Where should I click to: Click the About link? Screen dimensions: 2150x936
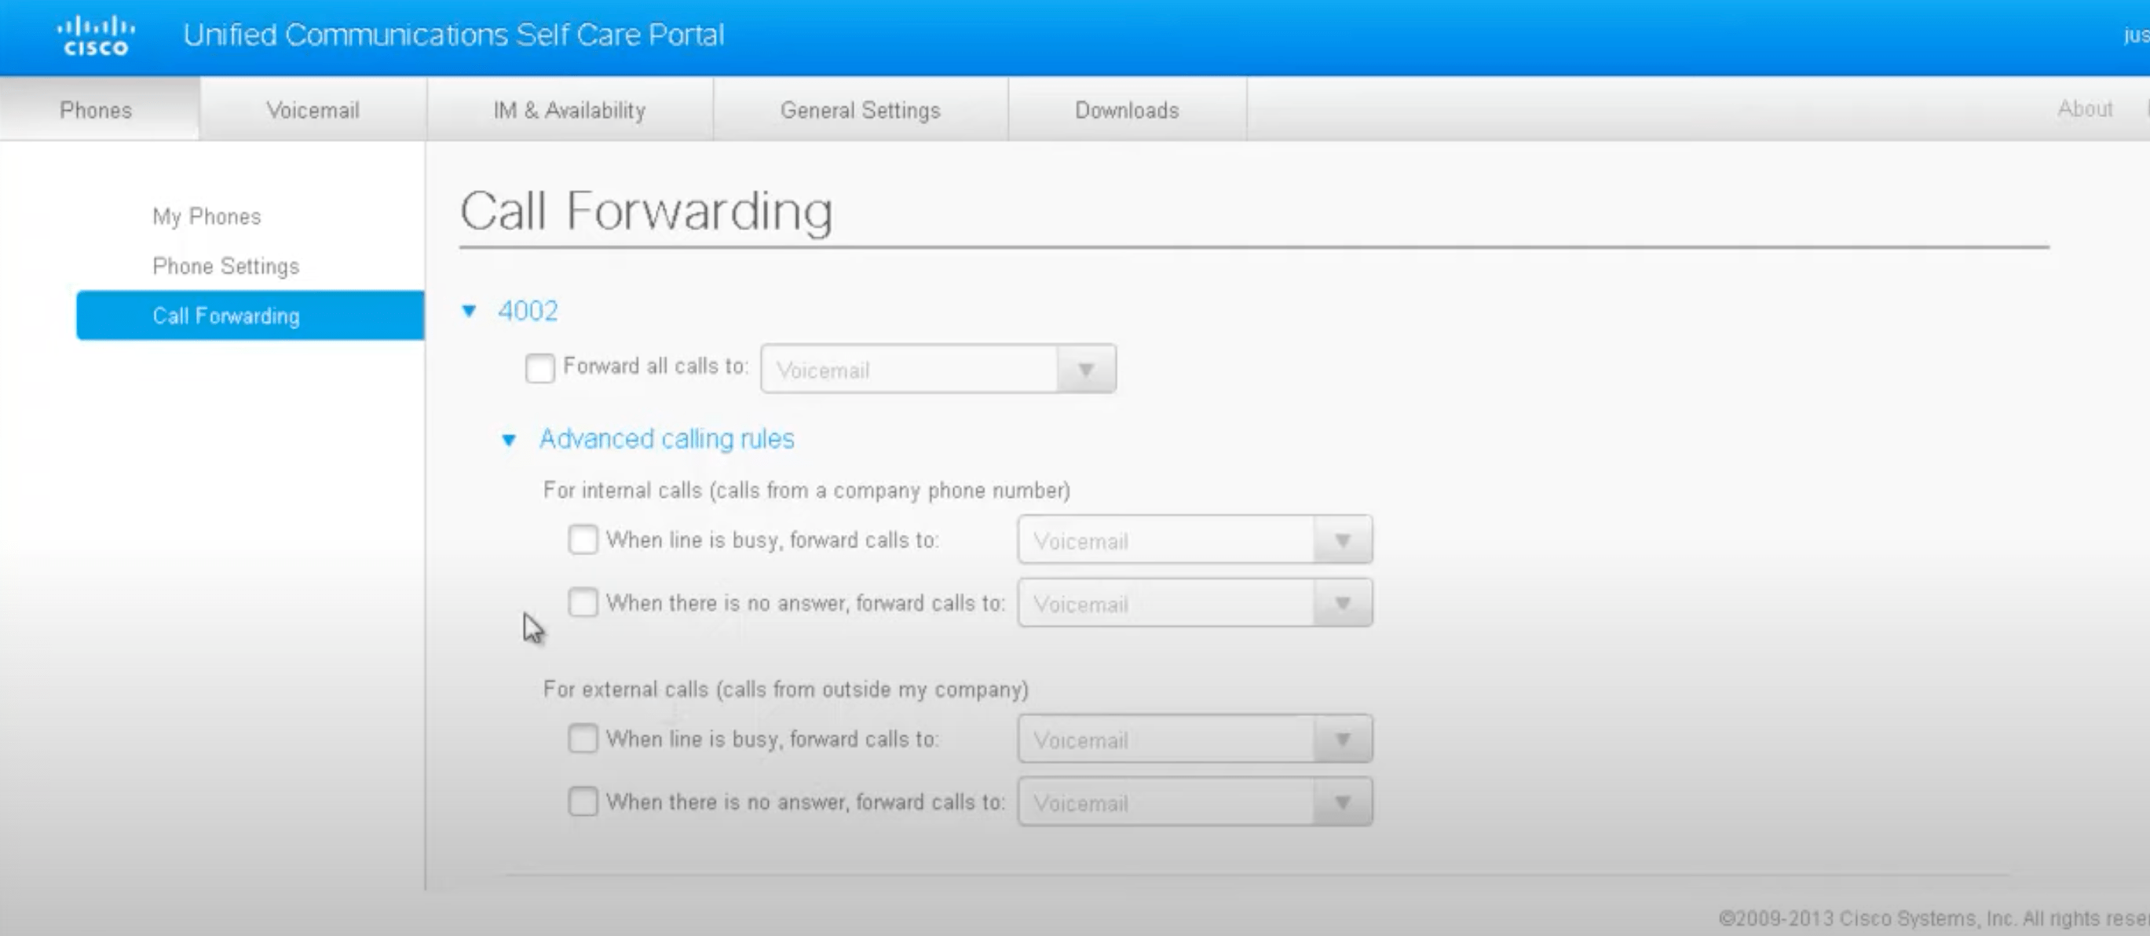pos(2085,109)
